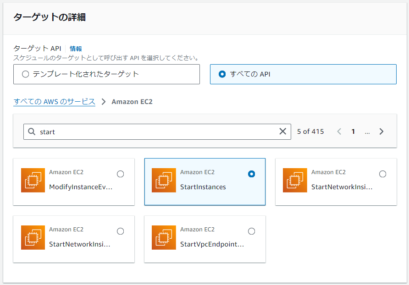
Task: Click the pagination ellipsis
Action: click(367, 132)
